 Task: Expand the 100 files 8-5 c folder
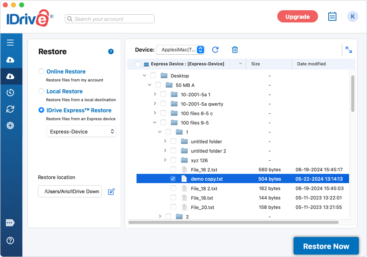[x=155, y=113]
